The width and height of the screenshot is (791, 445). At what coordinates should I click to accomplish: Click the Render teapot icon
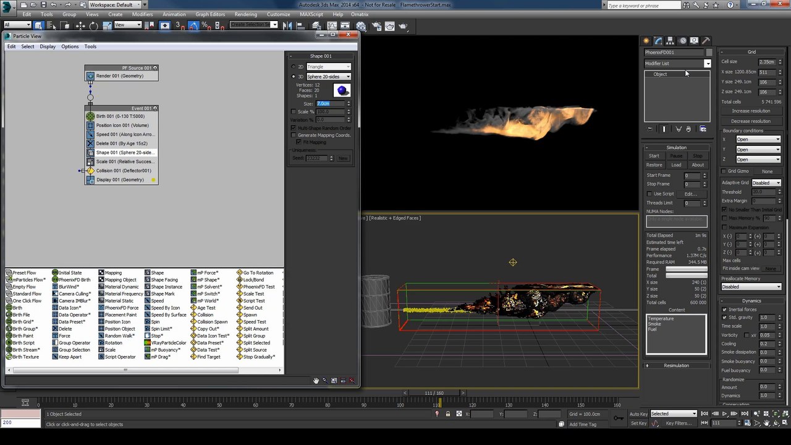[x=403, y=26]
